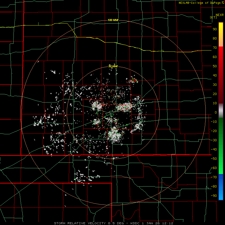This screenshot has width=225, height=225.
Task: Click the 0 value on velocity scale
Action: tap(216, 112)
